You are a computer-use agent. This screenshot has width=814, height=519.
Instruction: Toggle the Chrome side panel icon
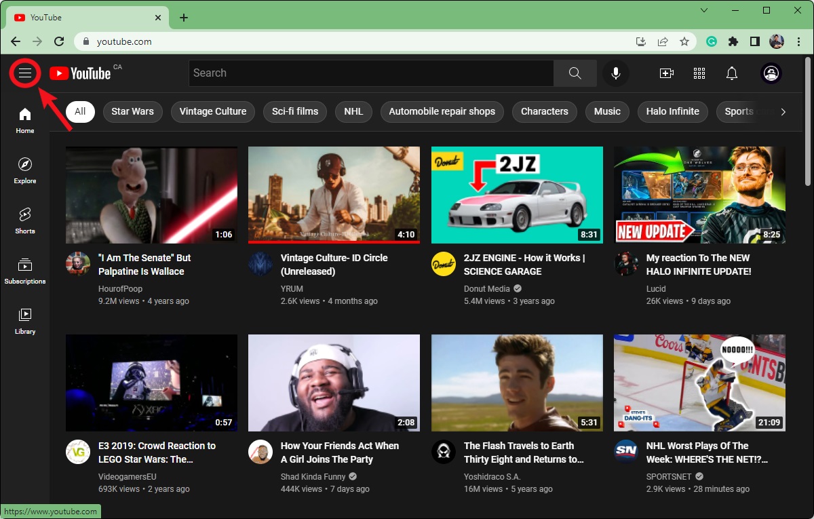[755, 41]
